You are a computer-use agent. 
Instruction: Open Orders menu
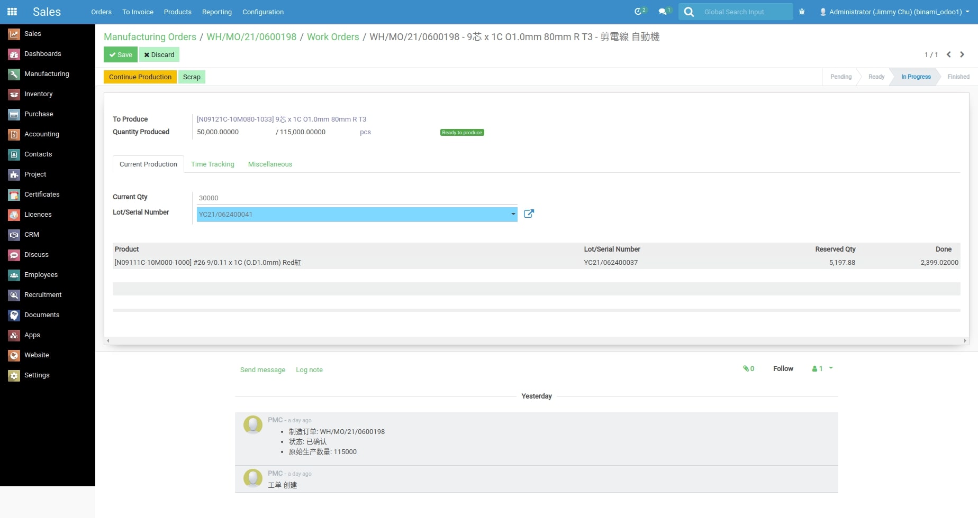coord(101,12)
